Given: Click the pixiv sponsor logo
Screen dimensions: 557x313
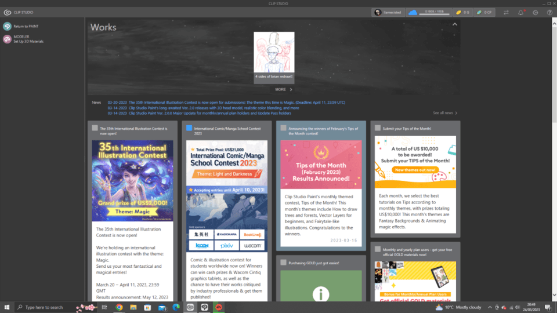Looking at the screenshot, I should (x=227, y=246).
